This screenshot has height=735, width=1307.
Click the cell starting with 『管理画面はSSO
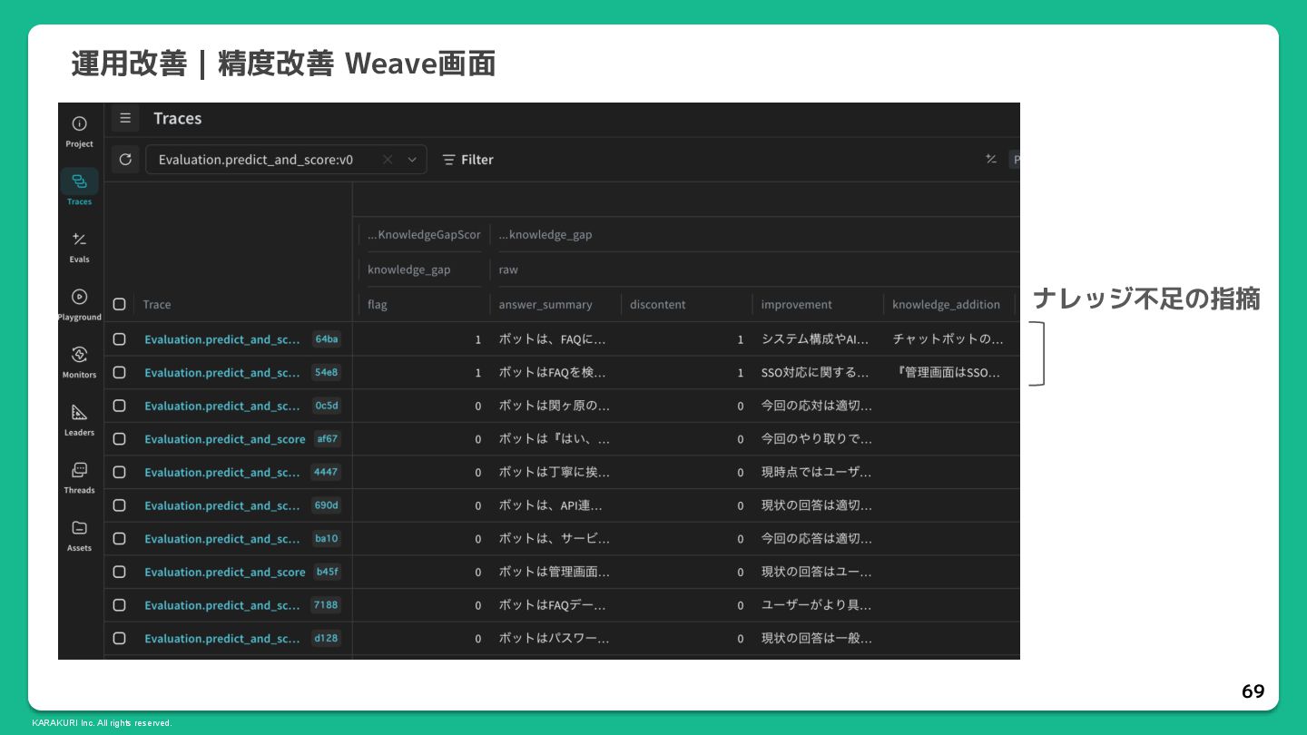tap(948, 372)
